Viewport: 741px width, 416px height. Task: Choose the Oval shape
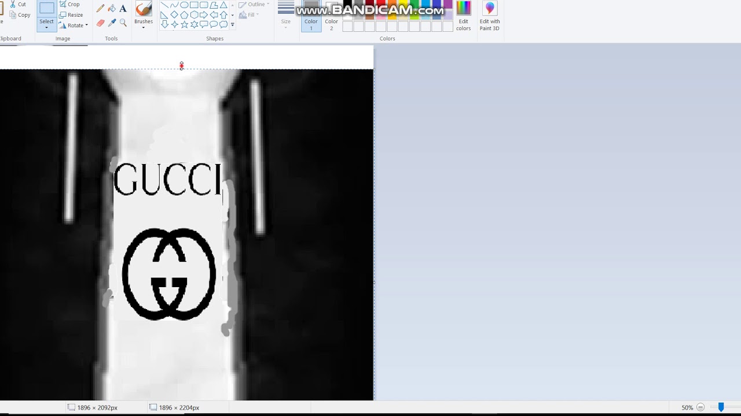pos(184,5)
